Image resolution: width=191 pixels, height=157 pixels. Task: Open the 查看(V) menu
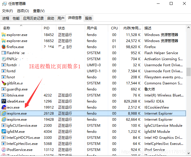(x=39, y=11)
